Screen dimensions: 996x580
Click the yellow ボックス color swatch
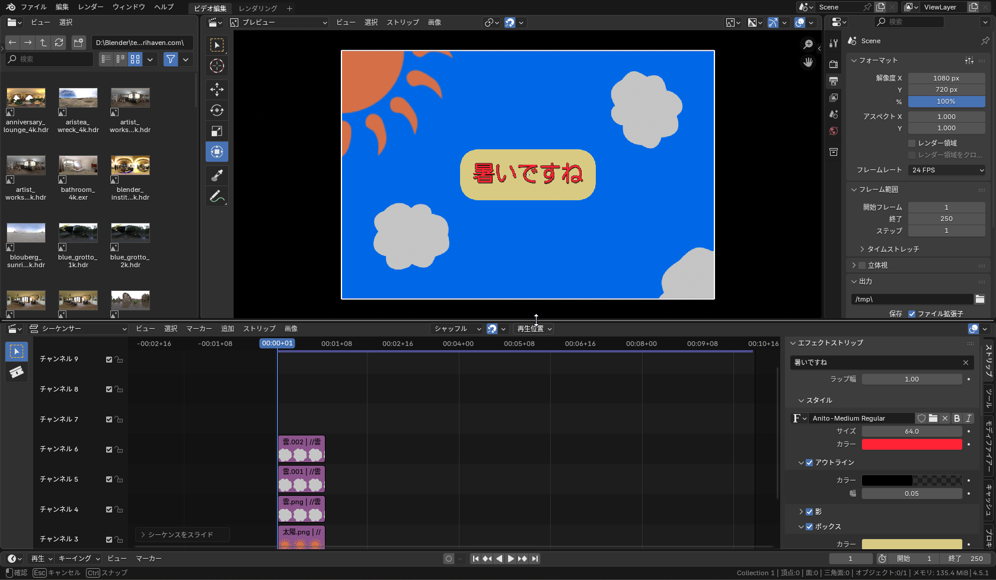click(x=912, y=544)
